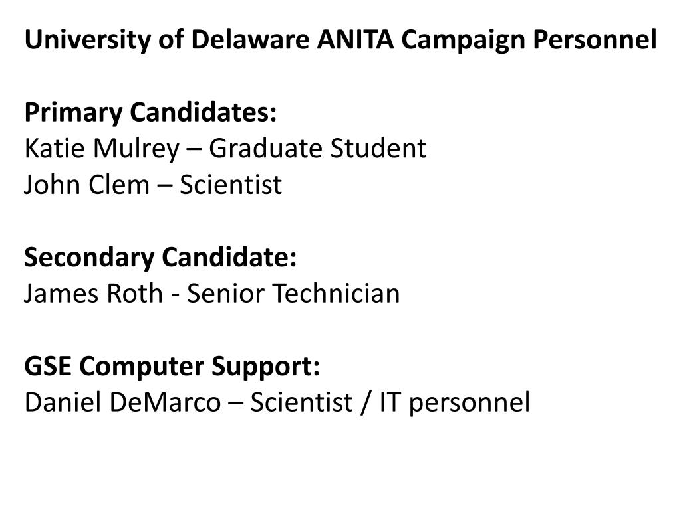Click the word 'Delaware' in the title
681x510 pixels.
250,39
